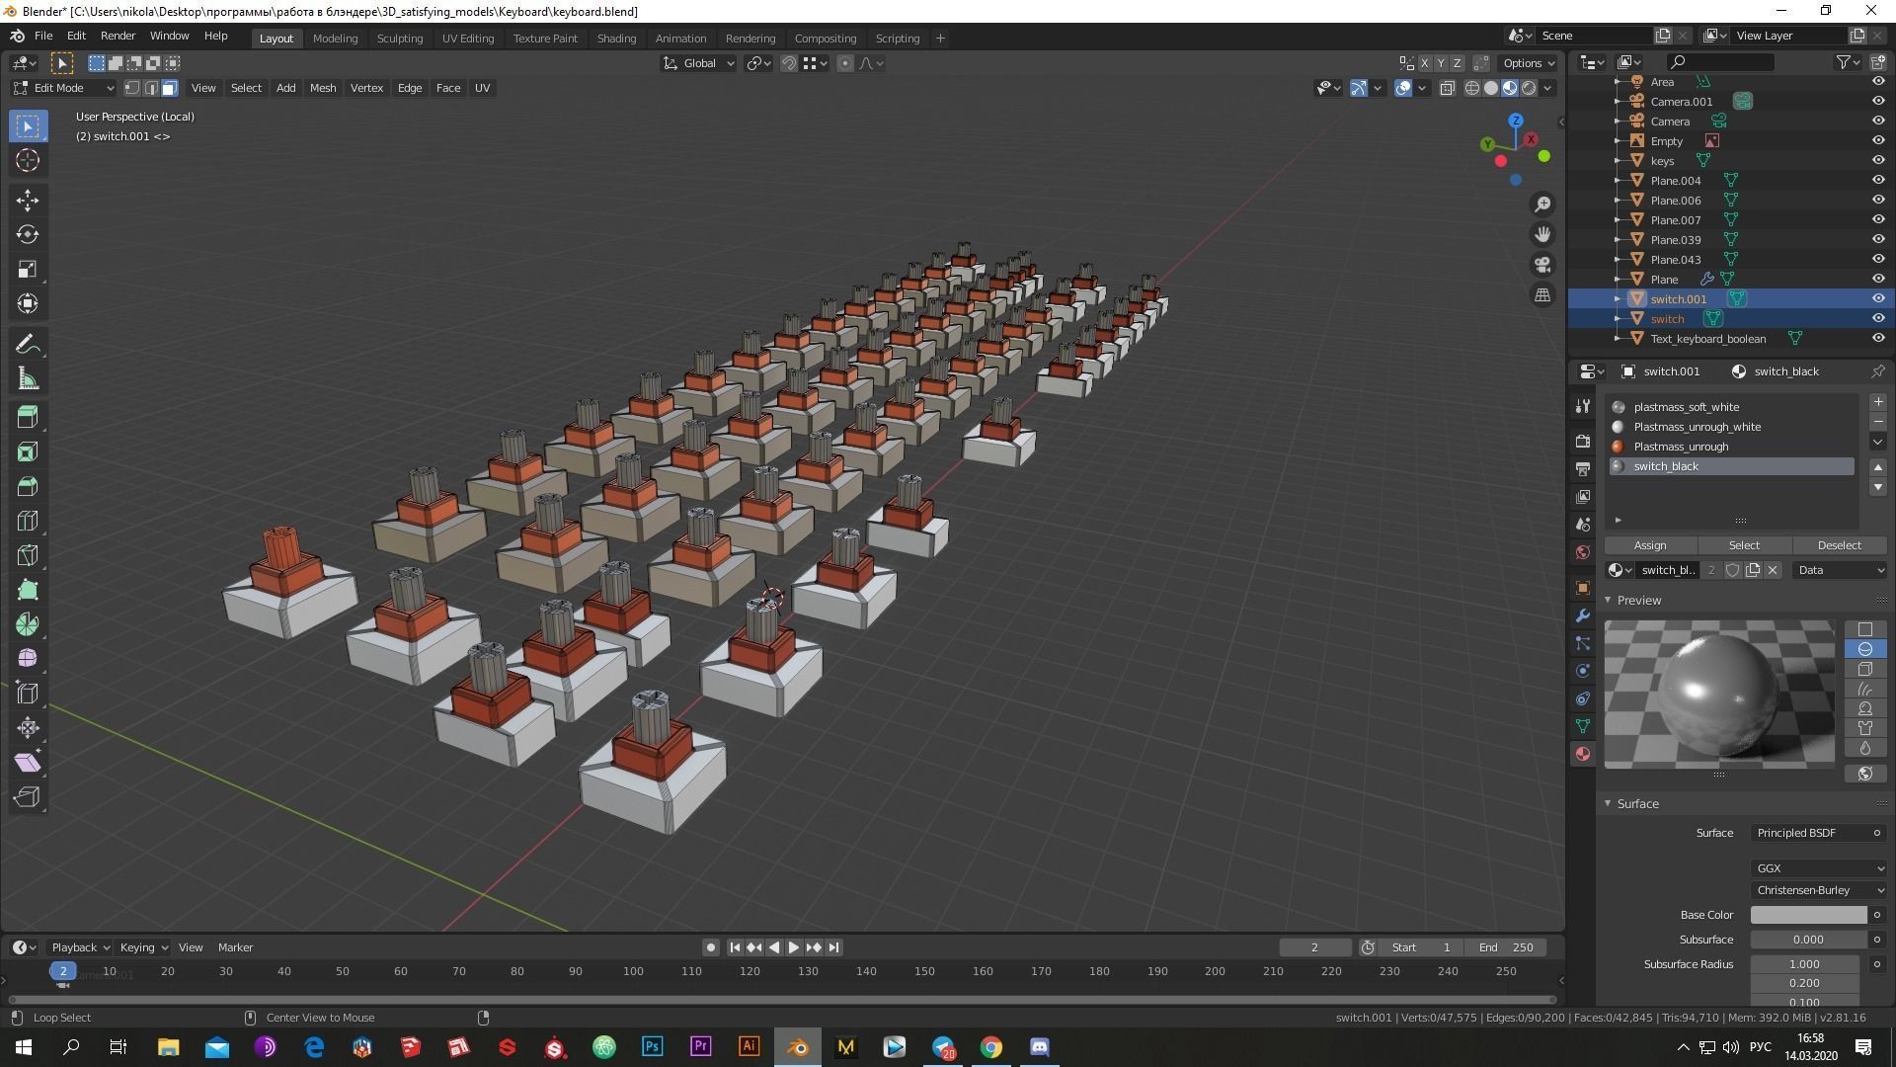Open the Material properties tab

click(x=1583, y=754)
